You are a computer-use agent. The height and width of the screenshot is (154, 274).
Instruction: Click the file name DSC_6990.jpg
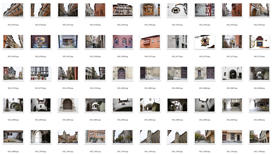[x=41, y=120]
